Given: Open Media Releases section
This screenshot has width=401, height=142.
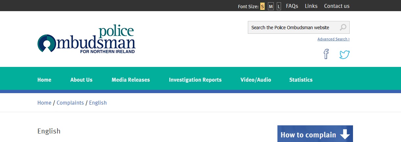Looking at the screenshot, I should (x=130, y=80).
